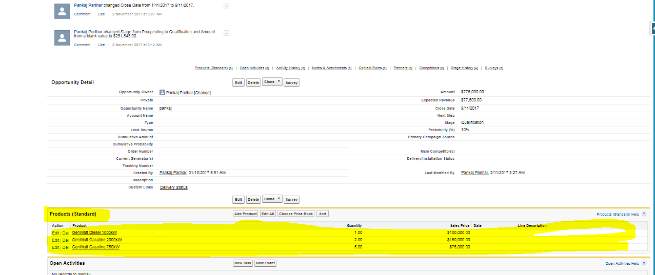
Task: Click the Add Product button
Action: pyautogui.click(x=246, y=214)
